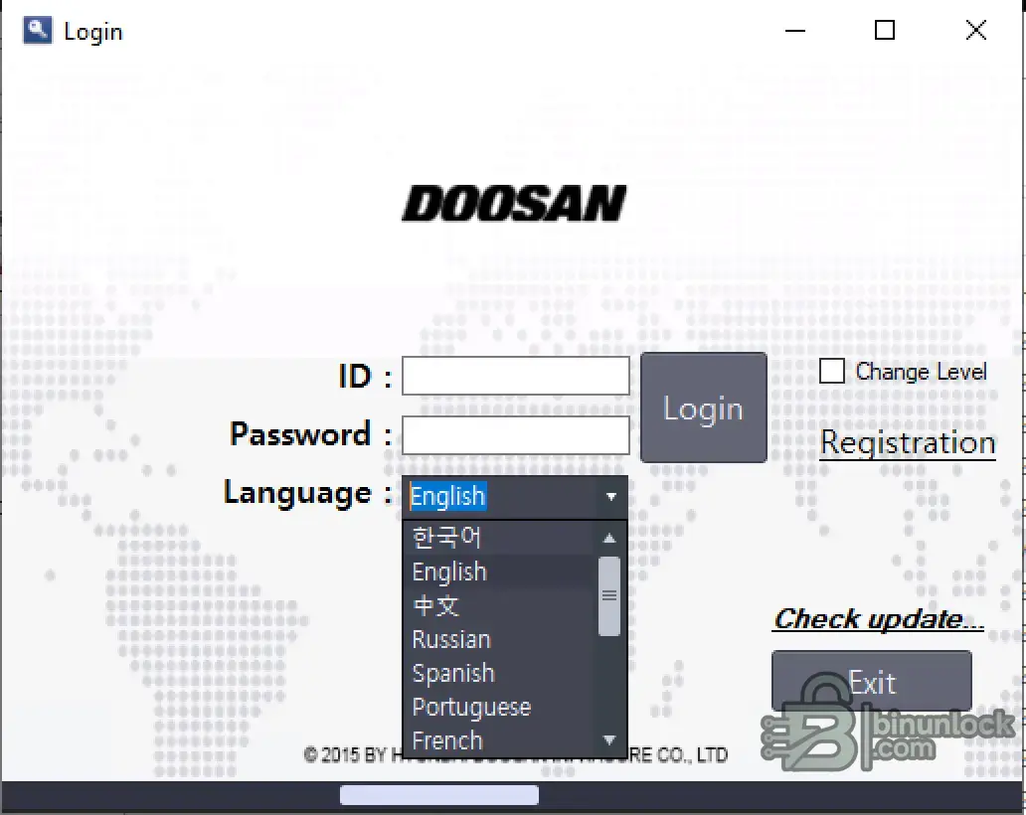Click the list scrollbar up arrow
Screen dimensions: 1026x815
(x=609, y=538)
